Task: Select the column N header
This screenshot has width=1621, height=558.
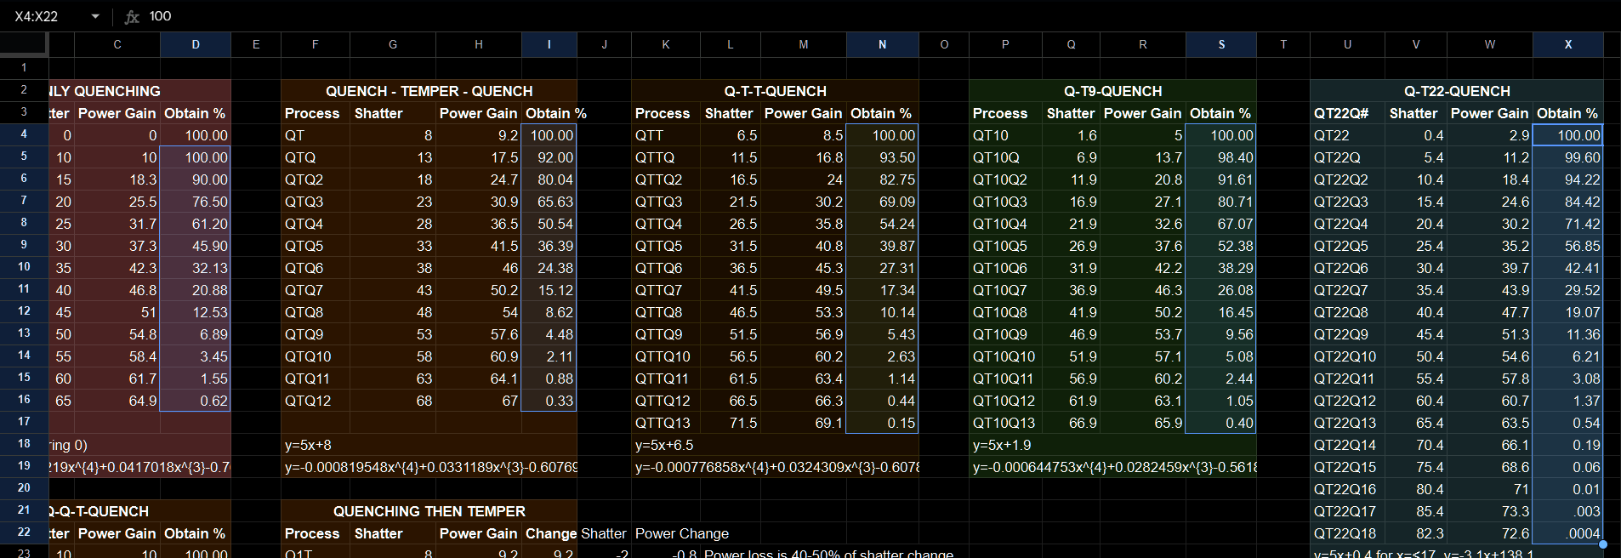Action: pyautogui.click(x=882, y=44)
